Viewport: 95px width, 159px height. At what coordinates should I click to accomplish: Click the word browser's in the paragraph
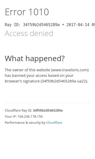tap(13, 81)
